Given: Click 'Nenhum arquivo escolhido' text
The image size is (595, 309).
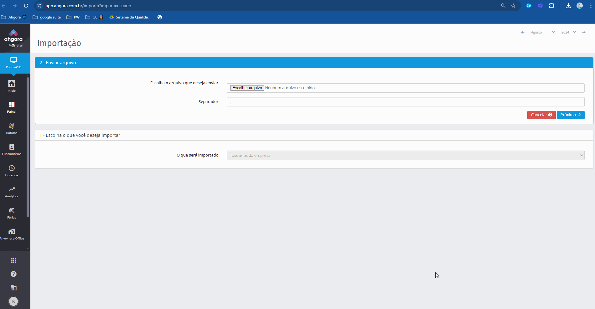Looking at the screenshot, I should click(290, 88).
